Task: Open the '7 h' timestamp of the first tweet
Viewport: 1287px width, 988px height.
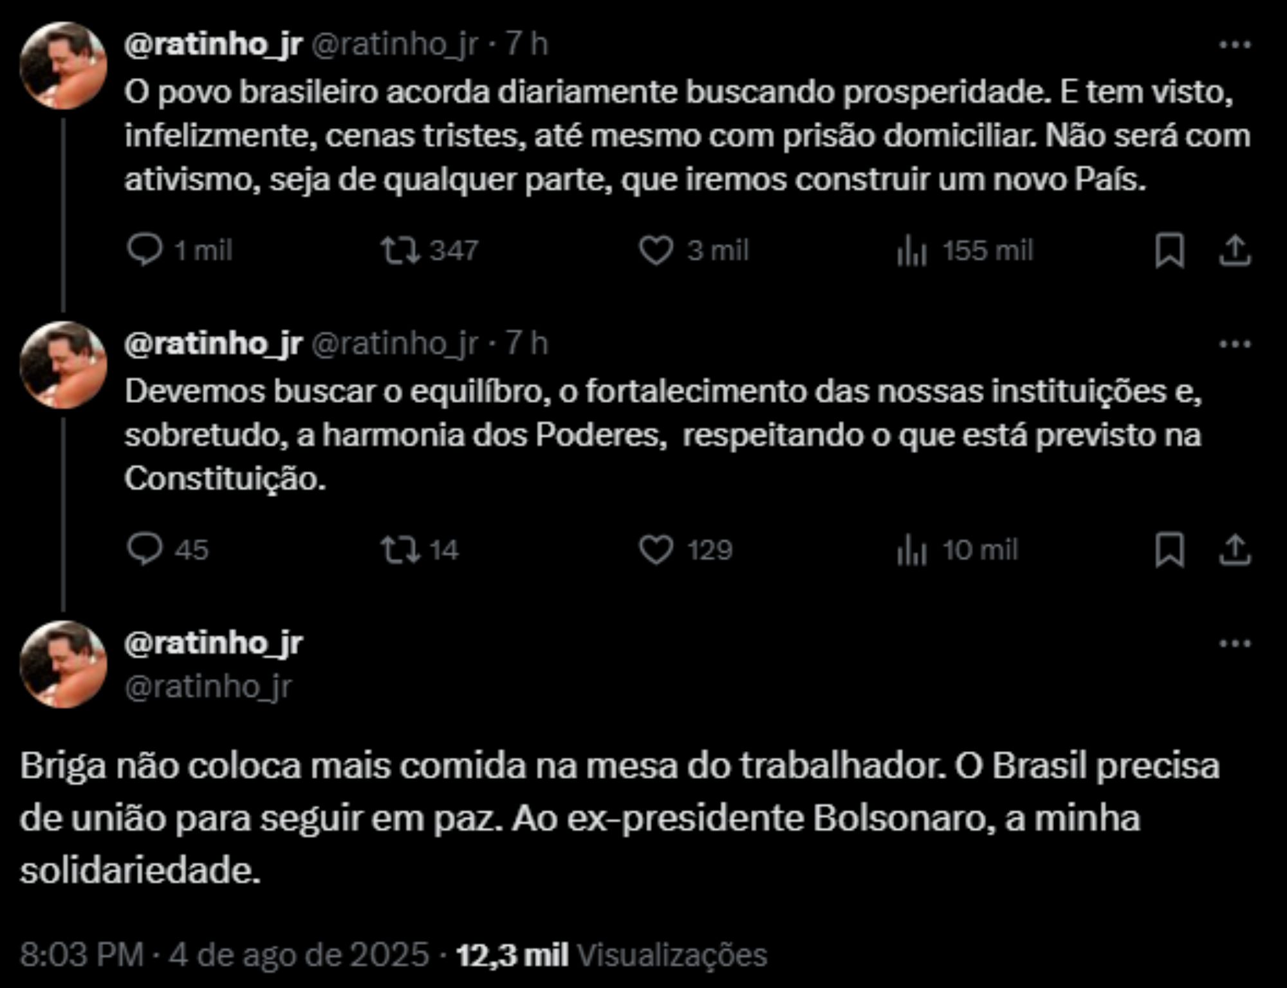Action: pyautogui.click(x=526, y=44)
